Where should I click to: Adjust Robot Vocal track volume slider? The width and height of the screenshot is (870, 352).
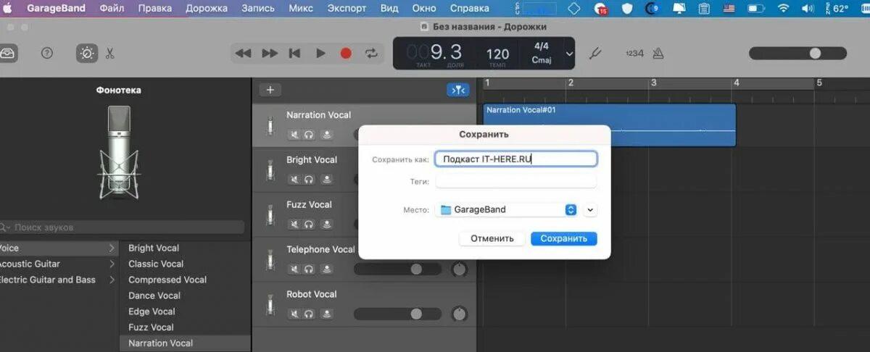click(397, 314)
